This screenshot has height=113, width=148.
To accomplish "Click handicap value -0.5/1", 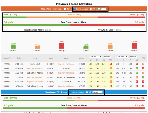I will pos(124,69).
